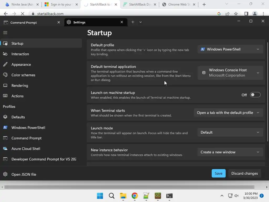Image resolution: width=269 pixels, height=202 pixels.
Task: Click the muted volume tray icon
Action: [x=237, y=196]
